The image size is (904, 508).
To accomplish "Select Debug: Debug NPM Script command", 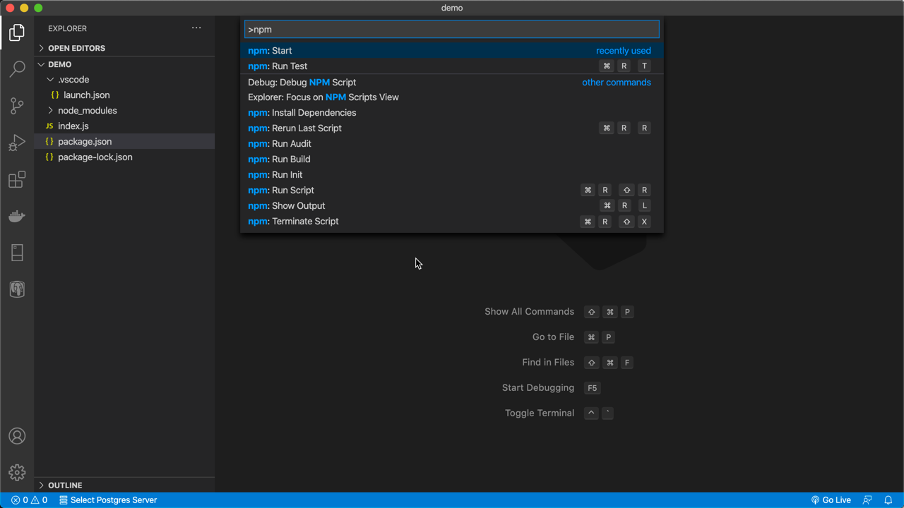I will coord(452,83).
